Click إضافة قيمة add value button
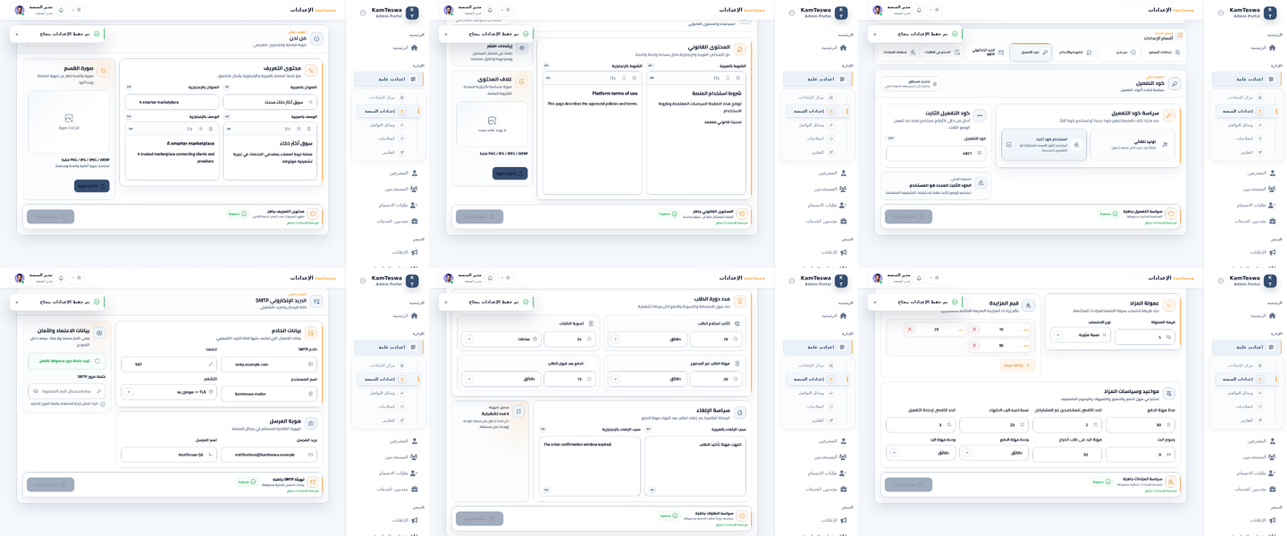 [x=1017, y=365]
